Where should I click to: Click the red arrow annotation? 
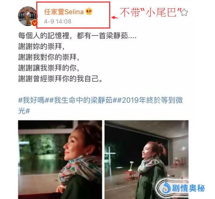pos(115,18)
